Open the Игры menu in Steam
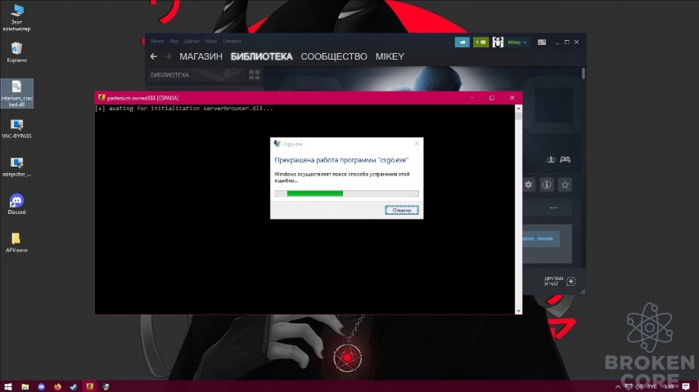Viewport: 699px width, 392px height. tap(211, 41)
